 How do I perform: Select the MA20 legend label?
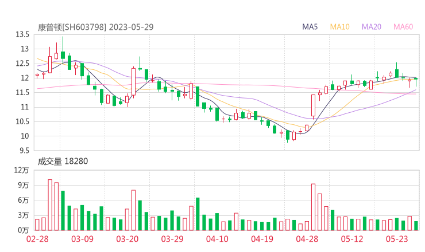pos(372,27)
